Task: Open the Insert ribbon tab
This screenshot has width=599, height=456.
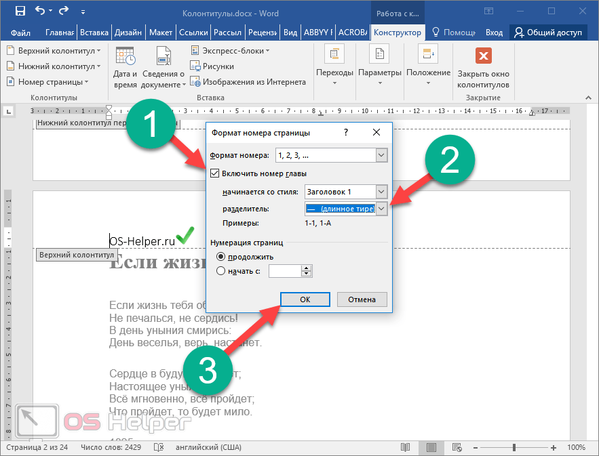Action: pos(94,33)
